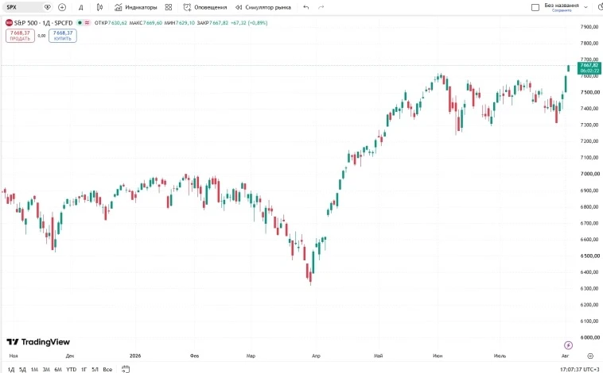Launch the Симулятор рынка replay
The image size is (603, 373).
tap(263, 7)
